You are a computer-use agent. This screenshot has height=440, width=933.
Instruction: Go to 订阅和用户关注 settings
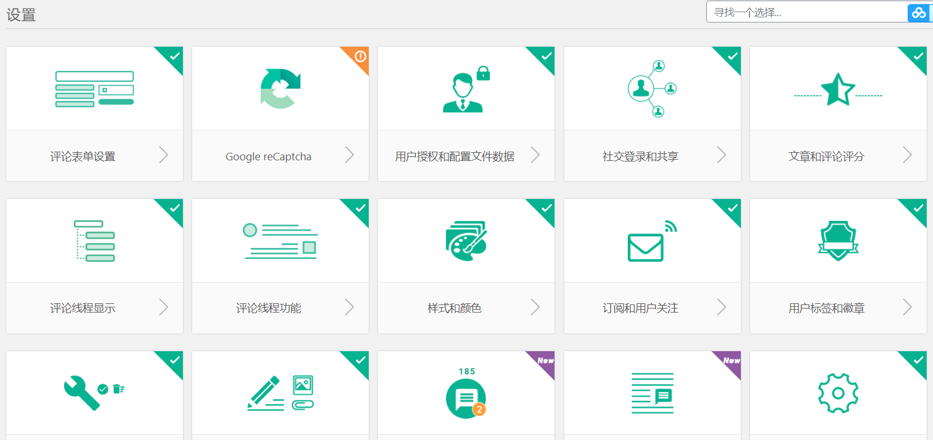(x=640, y=309)
